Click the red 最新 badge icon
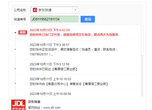152x110 pixels. click(23, 32)
